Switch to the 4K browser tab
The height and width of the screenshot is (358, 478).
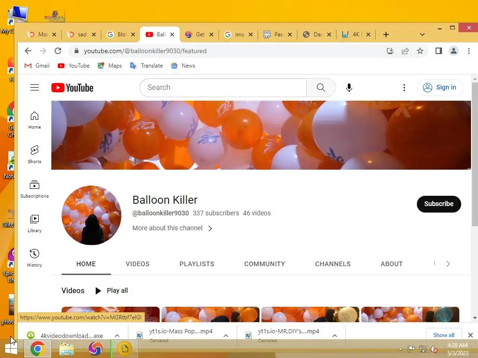click(x=355, y=34)
